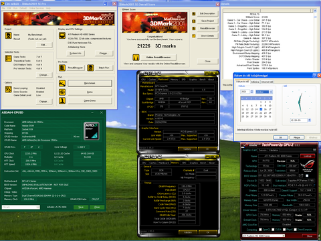Open the Internet time tab in date dialog
The height and width of the screenshot is (241, 321).
pyautogui.click(x=267, y=82)
